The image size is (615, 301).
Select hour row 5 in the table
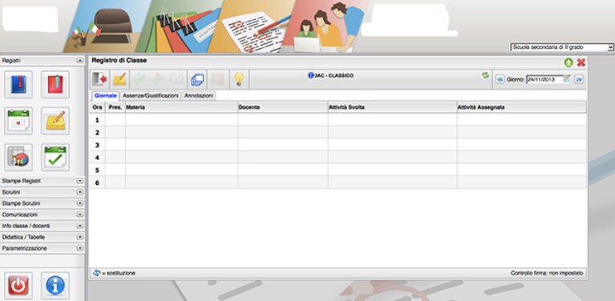338,170
